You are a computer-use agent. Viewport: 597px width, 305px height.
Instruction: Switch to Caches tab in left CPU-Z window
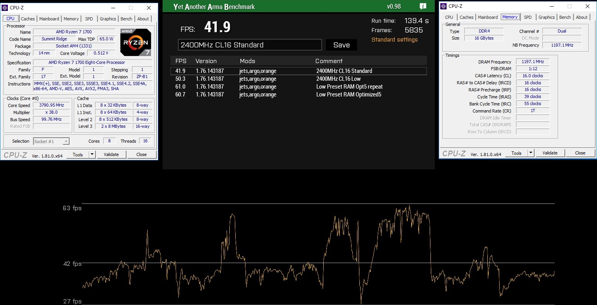(28, 19)
